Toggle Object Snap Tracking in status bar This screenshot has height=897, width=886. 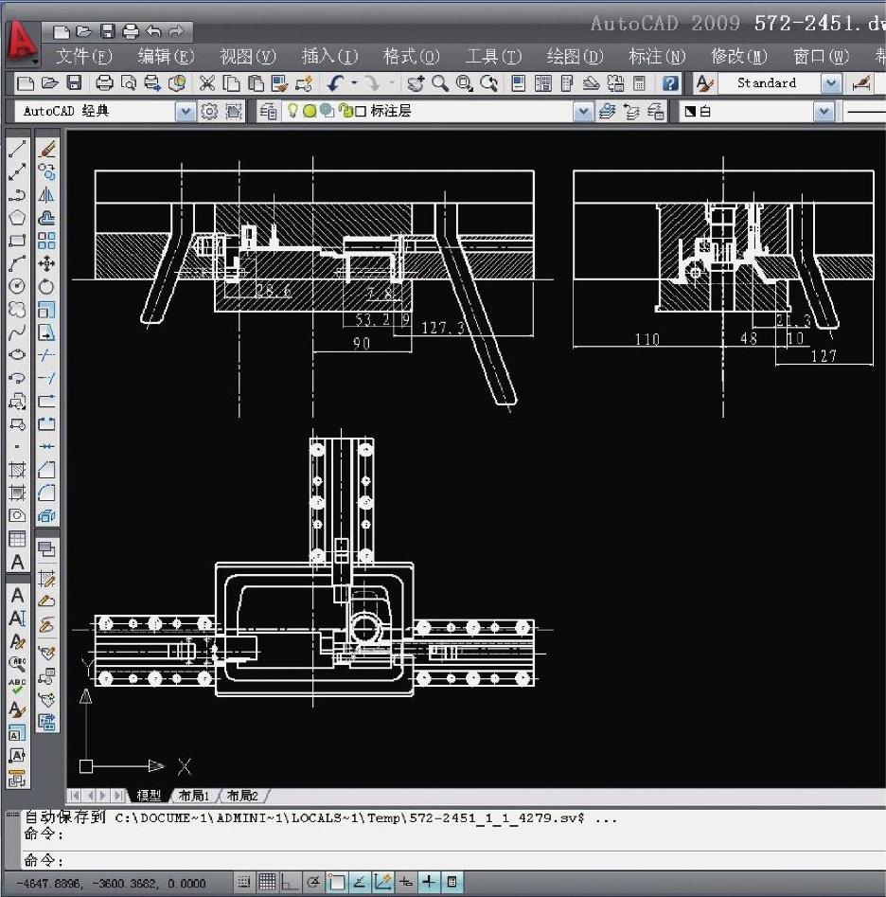pos(360,882)
